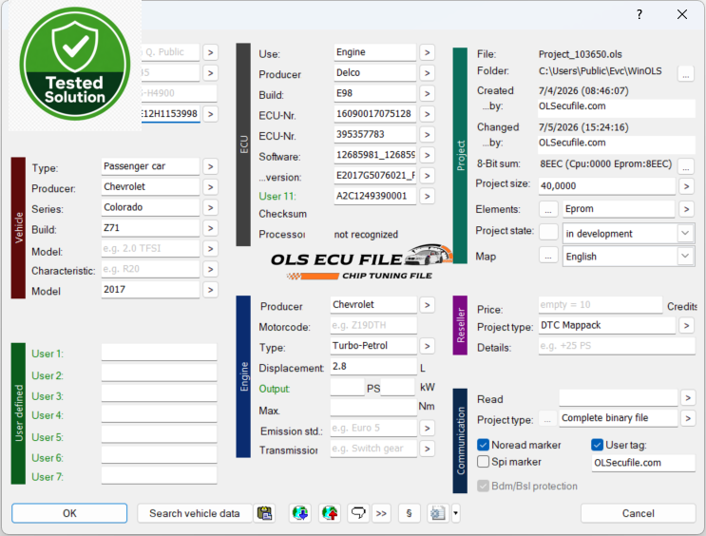This screenshot has width=706, height=536.
Task: Click the Output kW input field
Action: click(x=397, y=387)
